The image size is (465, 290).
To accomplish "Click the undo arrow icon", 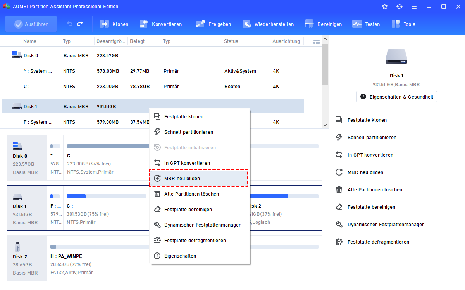I will pyautogui.click(x=70, y=24).
